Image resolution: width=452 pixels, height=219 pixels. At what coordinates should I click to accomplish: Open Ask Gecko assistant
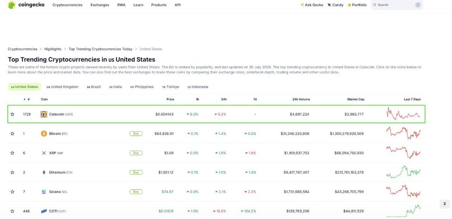pyautogui.click(x=312, y=5)
